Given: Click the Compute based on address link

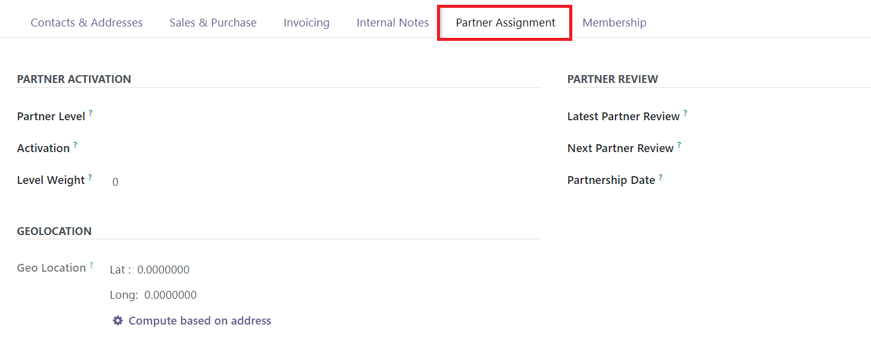Looking at the screenshot, I should [x=200, y=320].
